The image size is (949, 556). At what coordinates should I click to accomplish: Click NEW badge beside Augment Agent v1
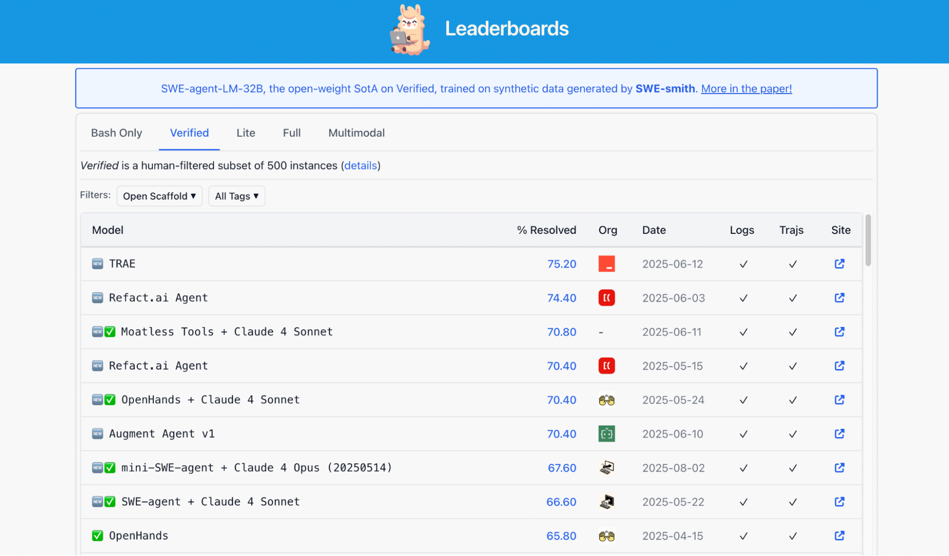[x=97, y=434]
